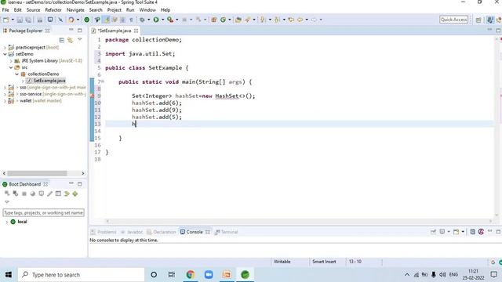Click Collapse All in Package Explorer

pos(62,40)
